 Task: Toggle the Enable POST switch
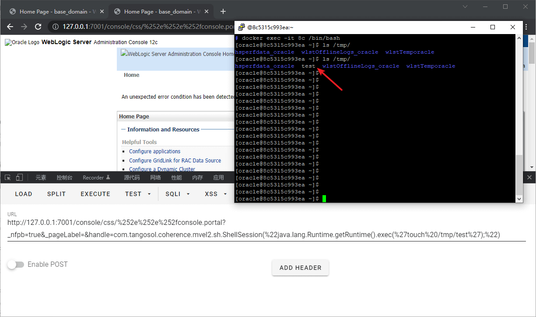[16, 265]
